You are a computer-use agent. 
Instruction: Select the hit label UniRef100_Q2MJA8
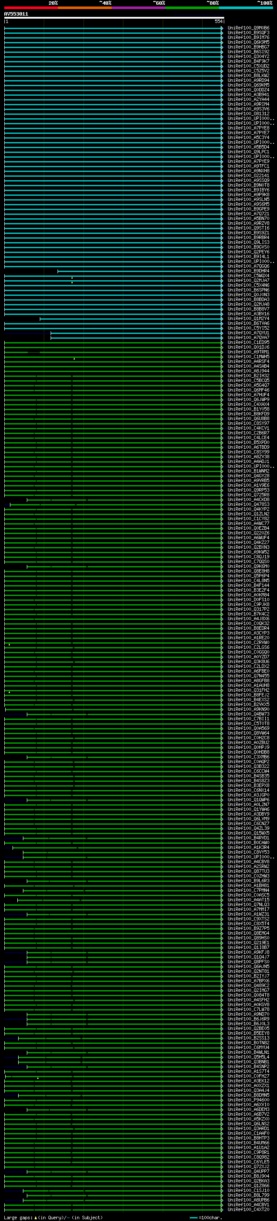tap(248, 304)
